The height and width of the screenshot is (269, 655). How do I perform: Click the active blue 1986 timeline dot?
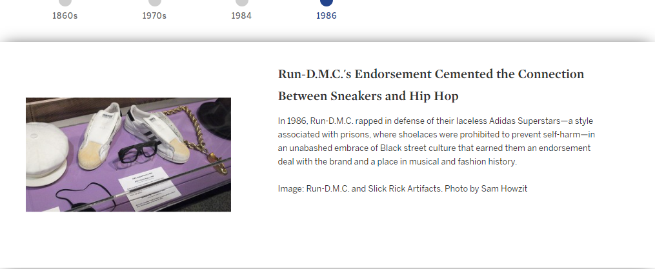[x=327, y=2]
